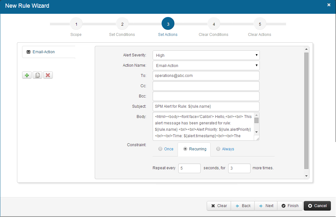This screenshot has width=336, height=218.
Task: Open the Alert Severity dropdown
Action: tap(206, 55)
